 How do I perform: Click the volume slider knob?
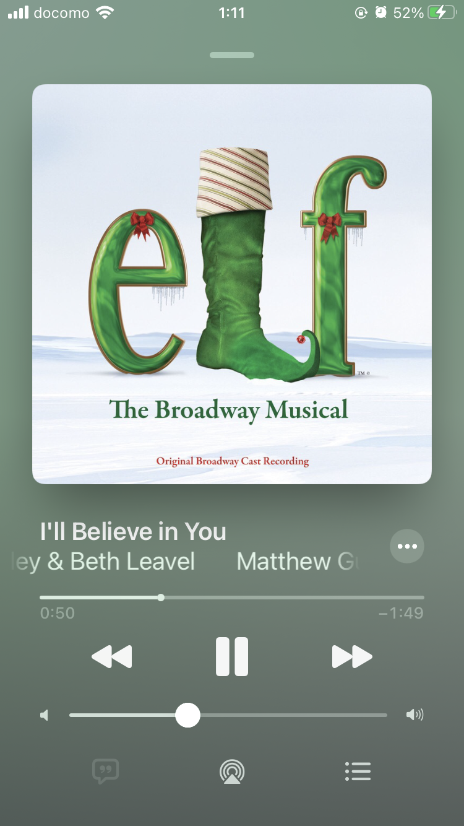click(x=187, y=715)
